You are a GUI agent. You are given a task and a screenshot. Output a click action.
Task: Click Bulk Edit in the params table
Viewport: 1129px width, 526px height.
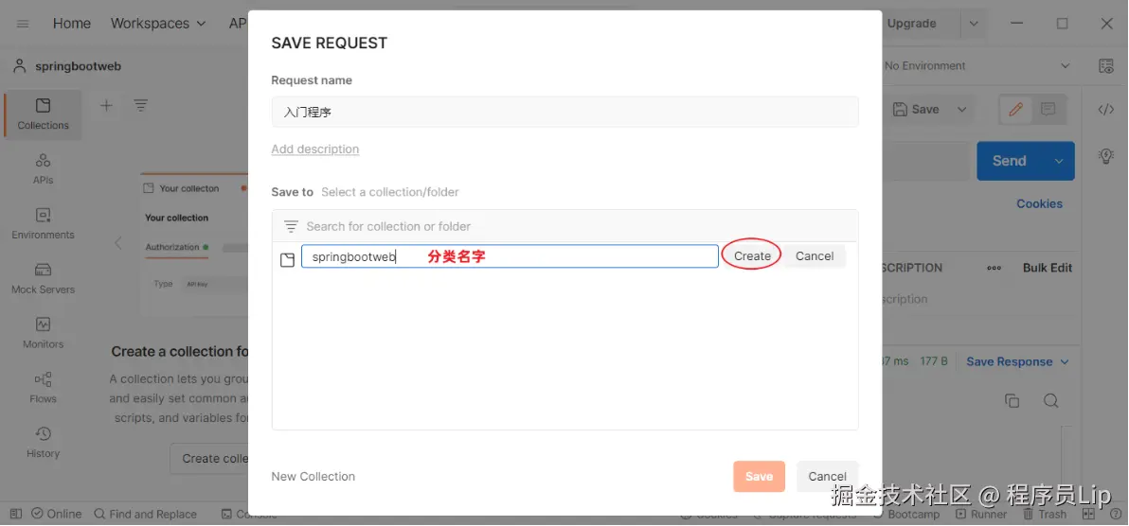pos(1048,268)
